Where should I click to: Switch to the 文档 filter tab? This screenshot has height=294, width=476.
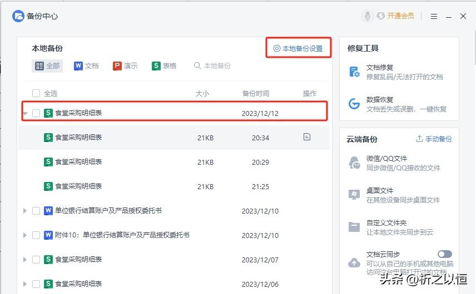pos(87,66)
